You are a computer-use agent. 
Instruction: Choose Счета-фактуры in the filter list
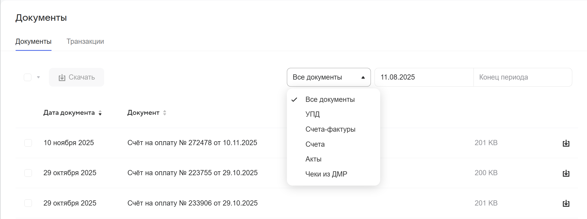tap(330, 129)
